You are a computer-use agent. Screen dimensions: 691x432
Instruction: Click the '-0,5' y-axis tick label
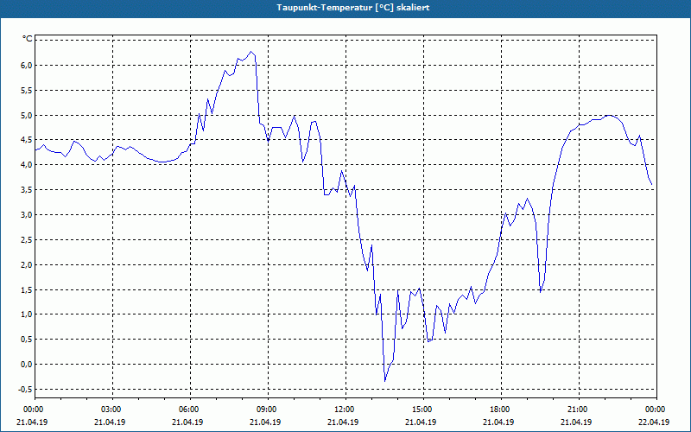(x=25, y=390)
